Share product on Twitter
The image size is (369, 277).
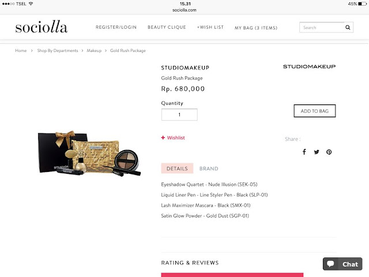click(317, 152)
